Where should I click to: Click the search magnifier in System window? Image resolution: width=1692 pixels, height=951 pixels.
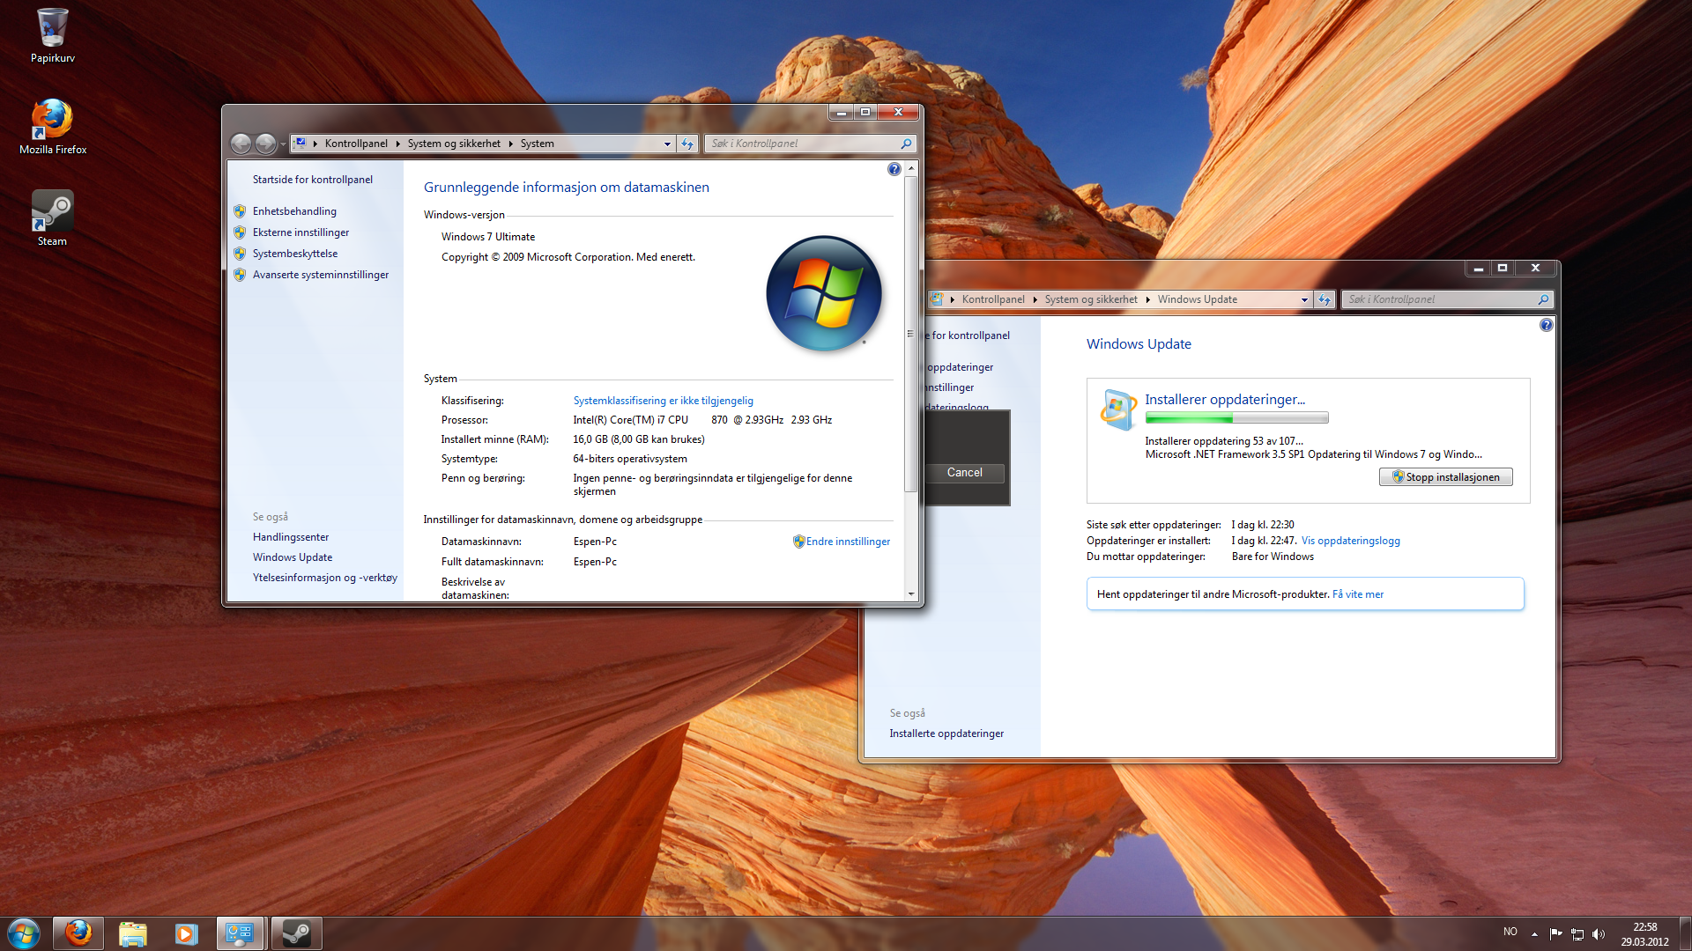coord(906,144)
